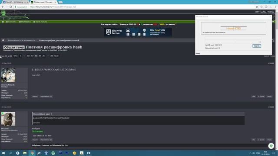Screen dimensions: 278x156
Task: Open the MEMBERS menu item
Action: point(25,22)
